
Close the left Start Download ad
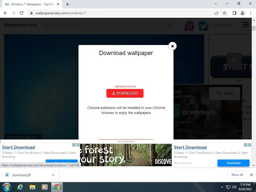click(x=78, y=145)
